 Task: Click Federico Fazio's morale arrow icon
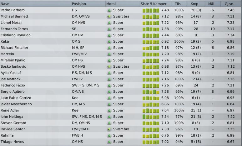[109, 86]
